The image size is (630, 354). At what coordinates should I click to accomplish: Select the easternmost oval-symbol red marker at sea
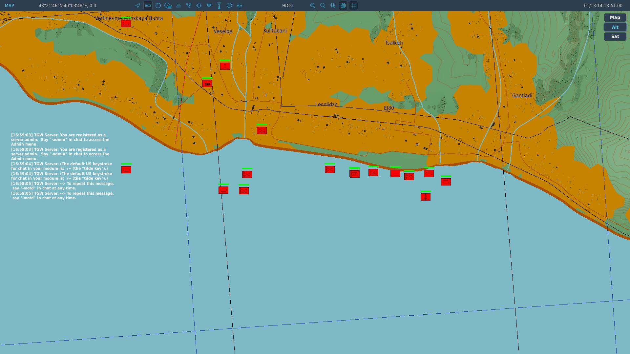pos(446,182)
